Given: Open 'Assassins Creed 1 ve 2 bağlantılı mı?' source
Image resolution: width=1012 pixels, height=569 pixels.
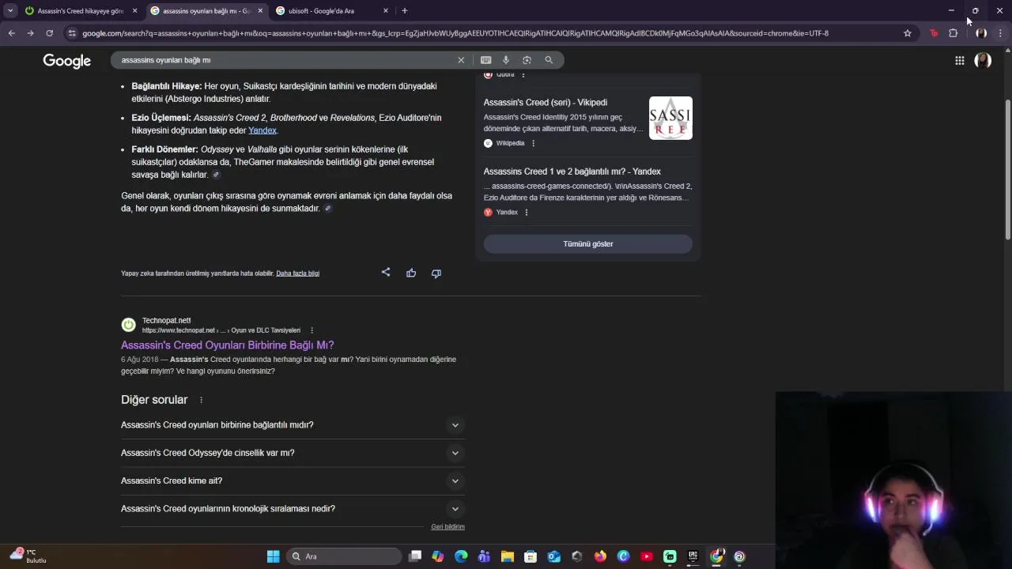Looking at the screenshot, I should point(572,171).
